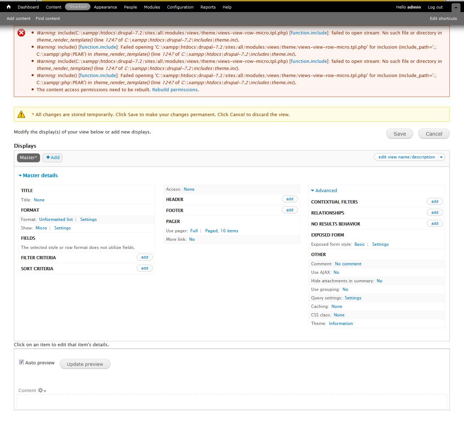Click the home icon in admin toolbar
This screenshot has height=424, width=464.
pyautogui.click(x=9, y=7)
